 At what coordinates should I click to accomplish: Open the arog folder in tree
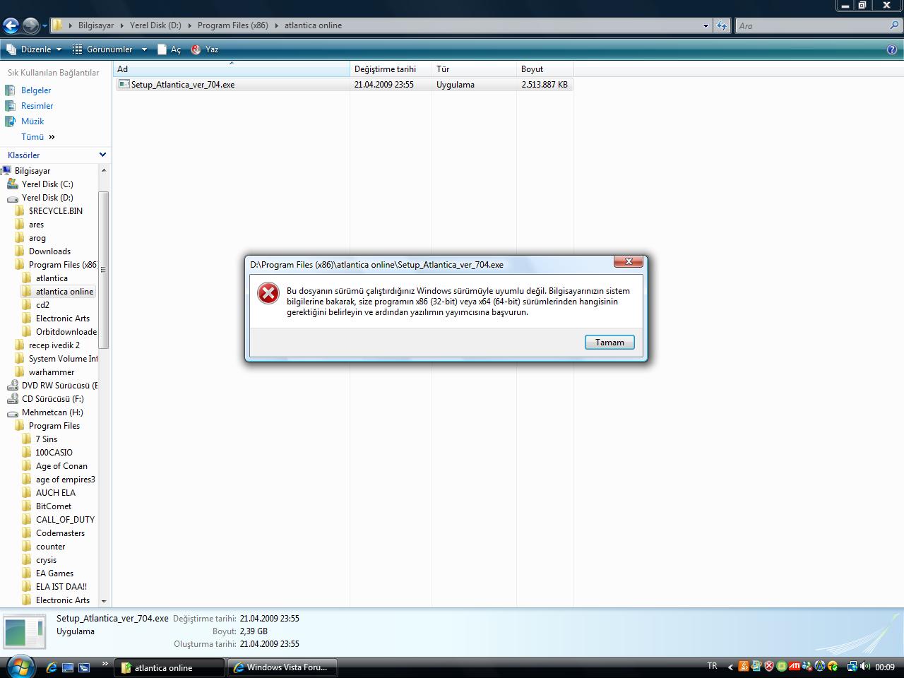pyautogui.click(x=37, y=238)
